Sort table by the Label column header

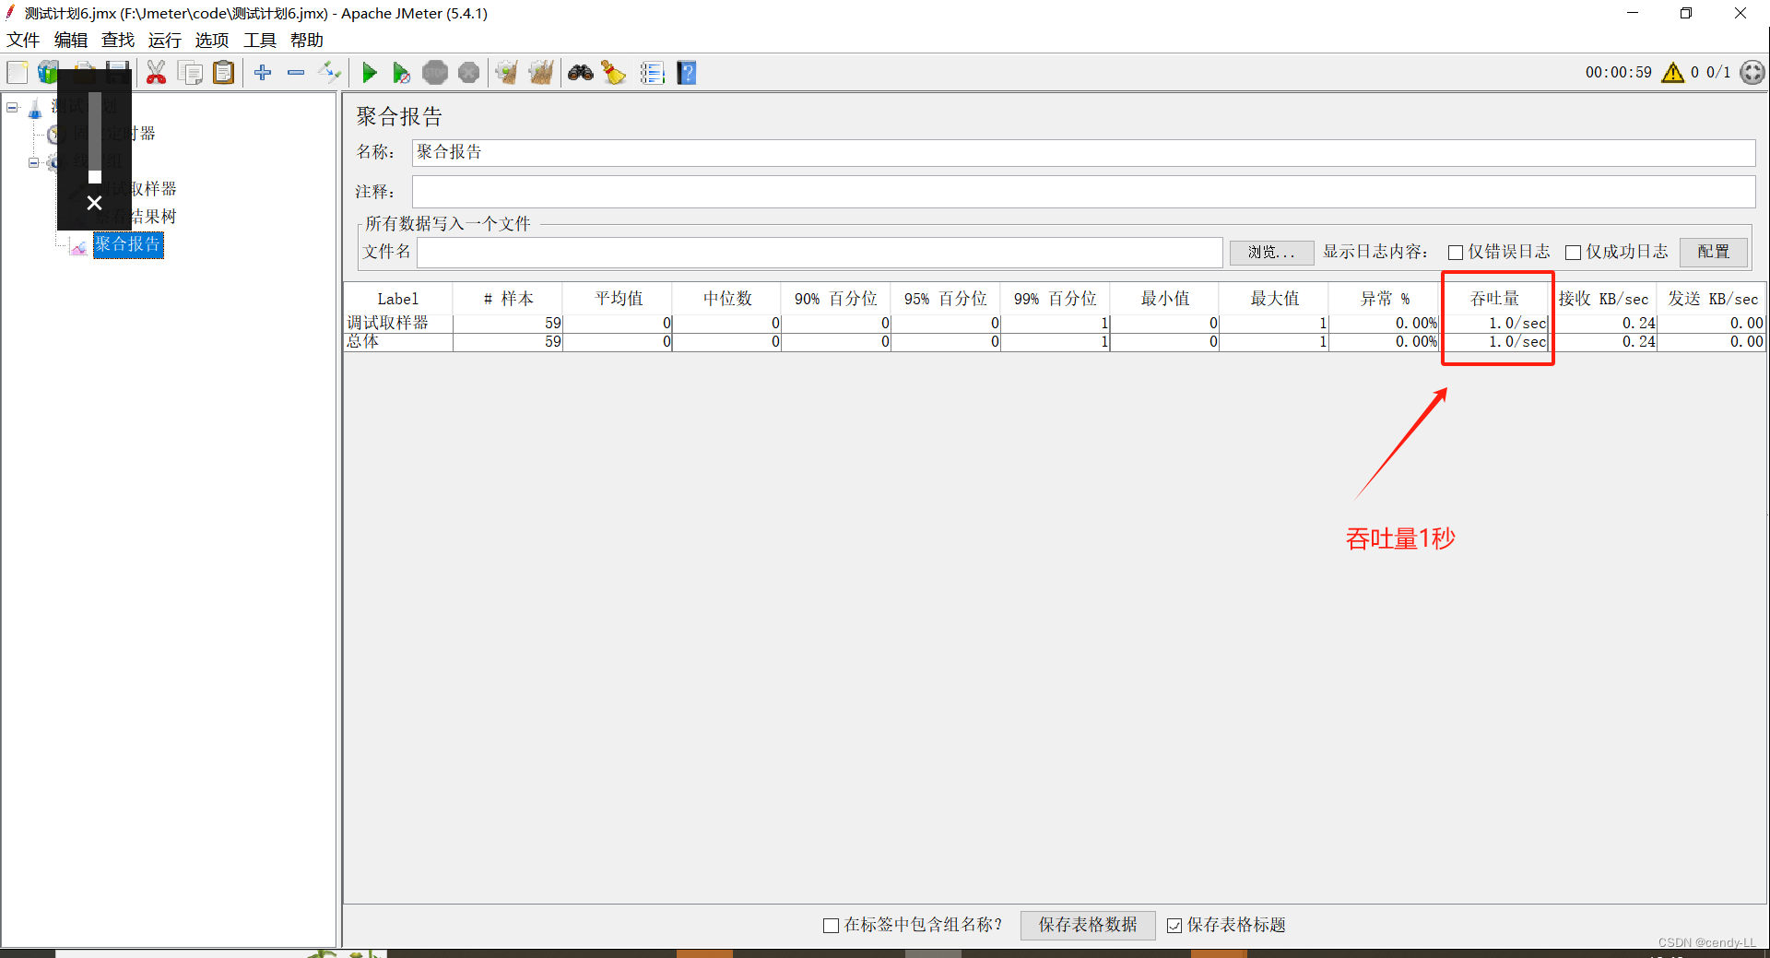pyautogui.click(x=398, y=299)
